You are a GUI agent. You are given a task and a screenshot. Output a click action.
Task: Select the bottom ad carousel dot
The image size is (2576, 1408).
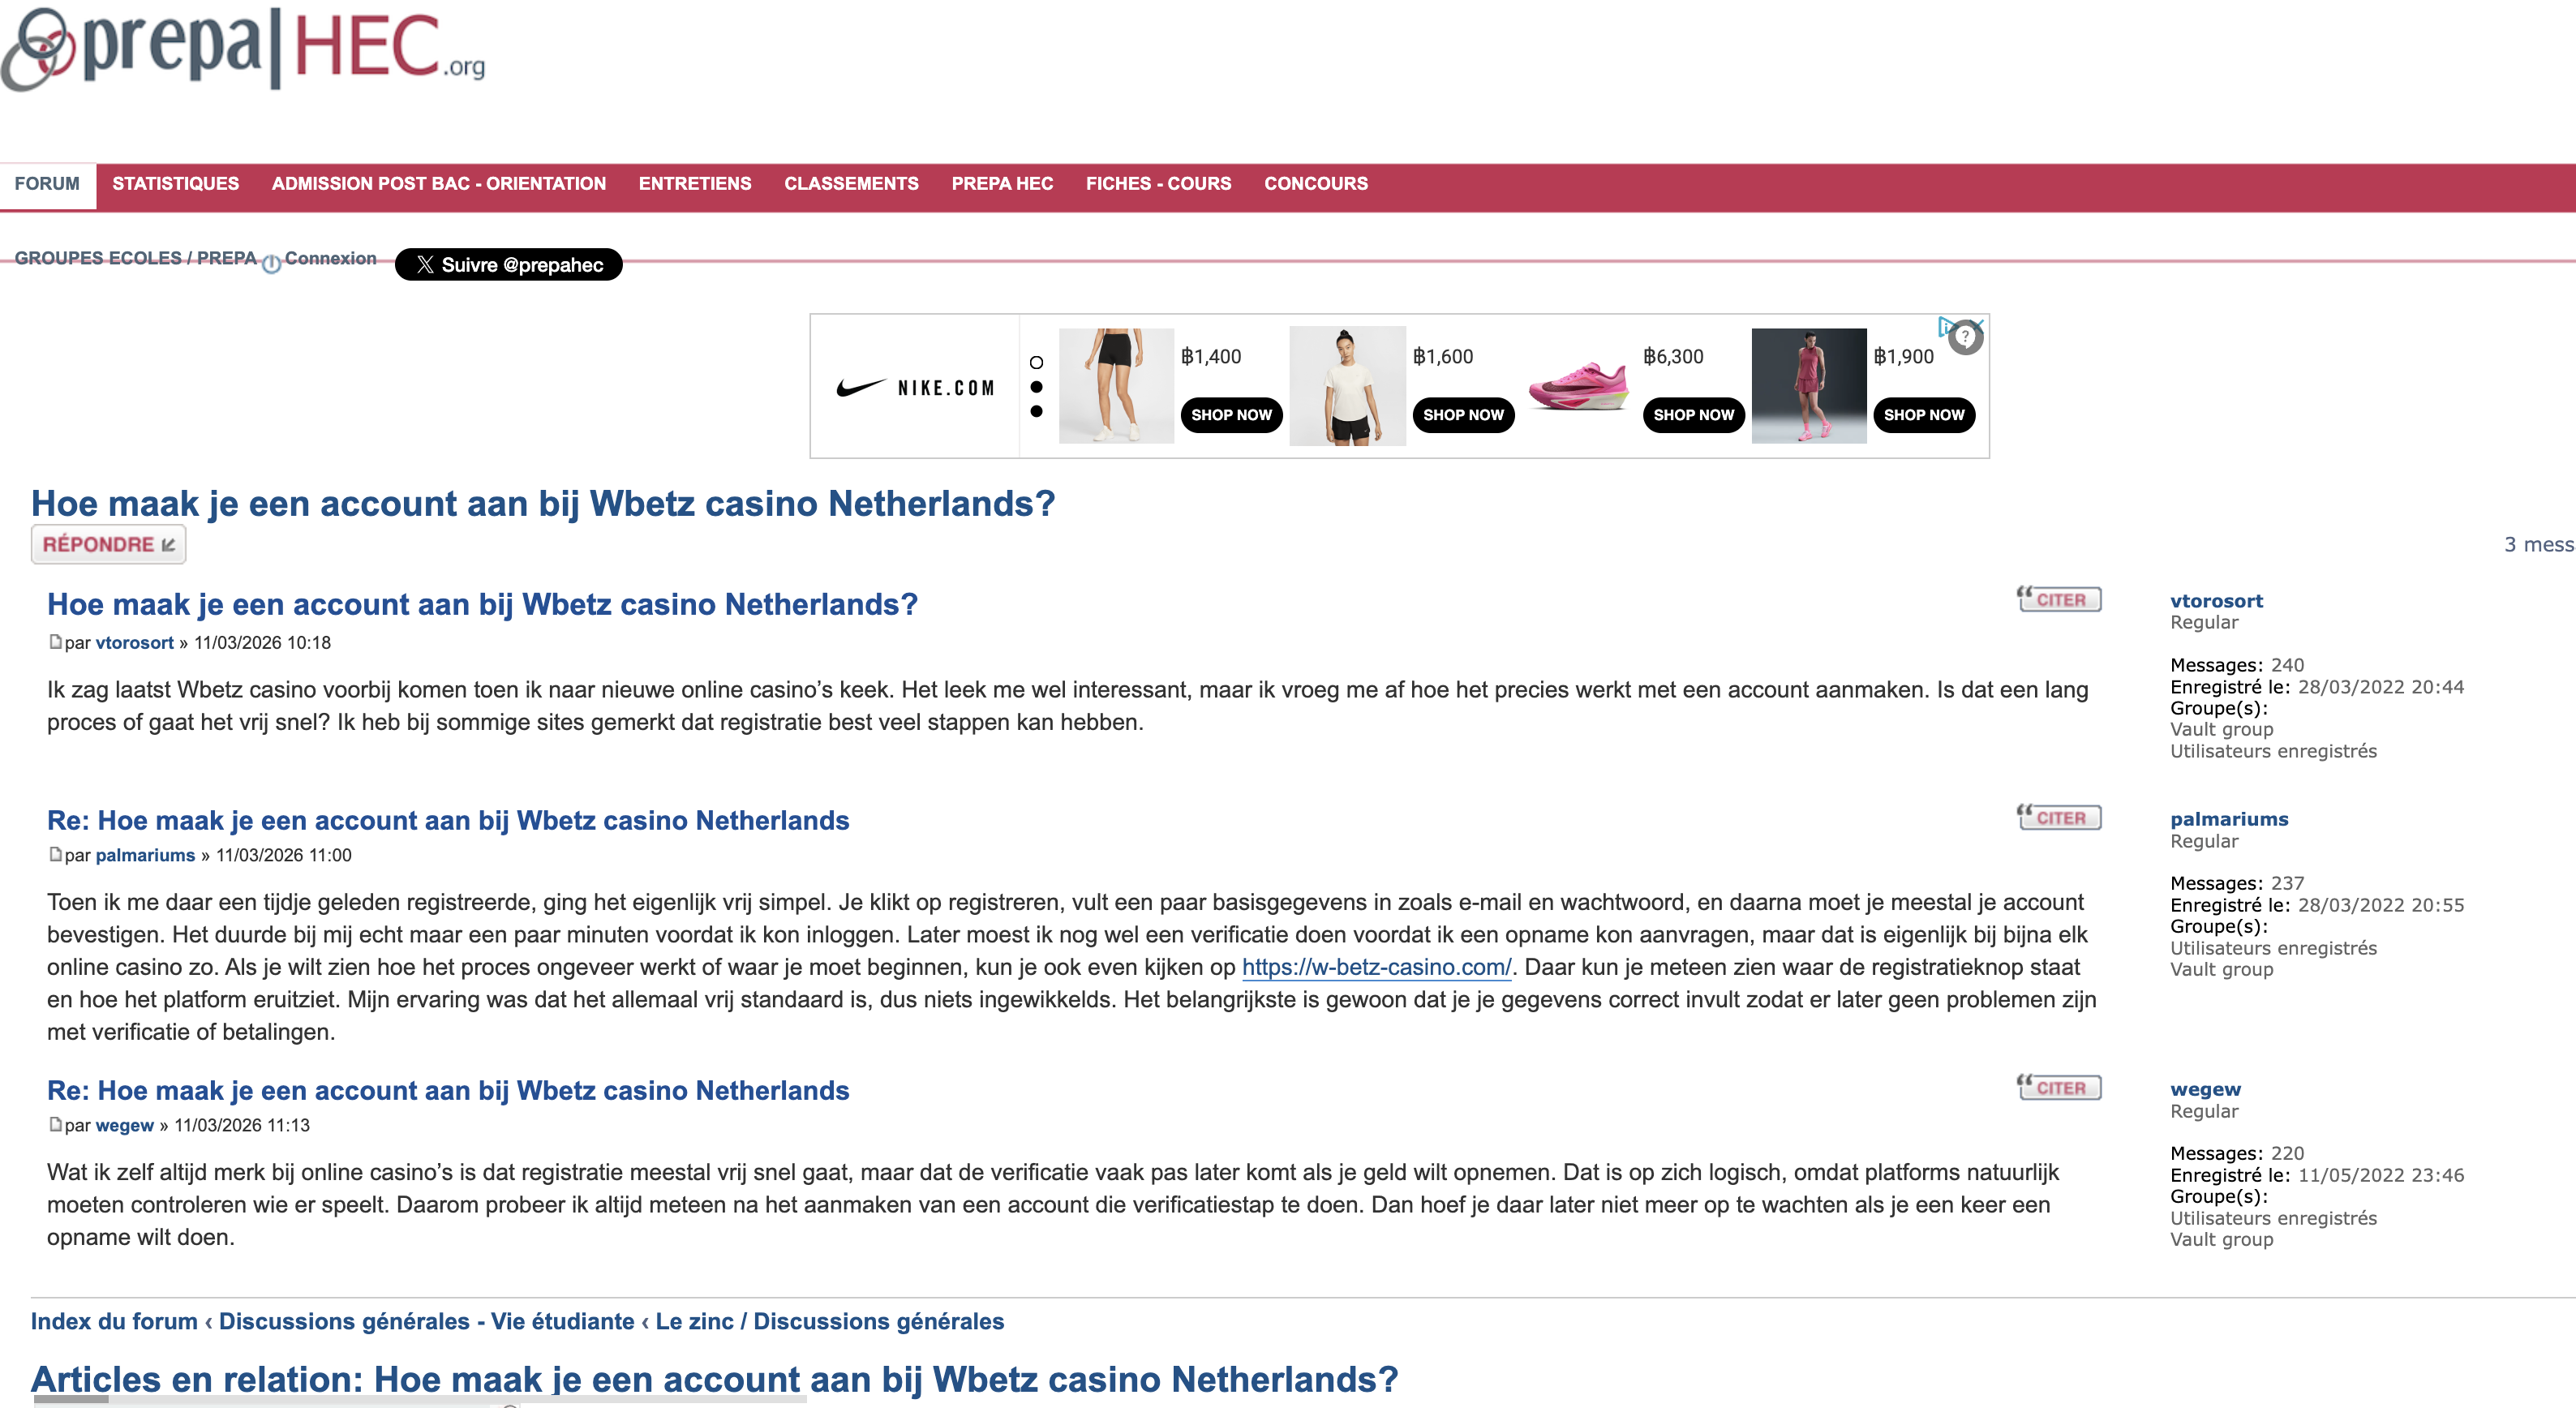[x=1036, y=411]
